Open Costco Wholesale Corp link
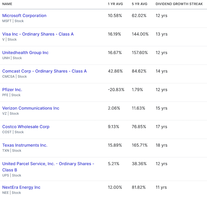The width and height of the screenshot is (207, 198). (26, 127)
